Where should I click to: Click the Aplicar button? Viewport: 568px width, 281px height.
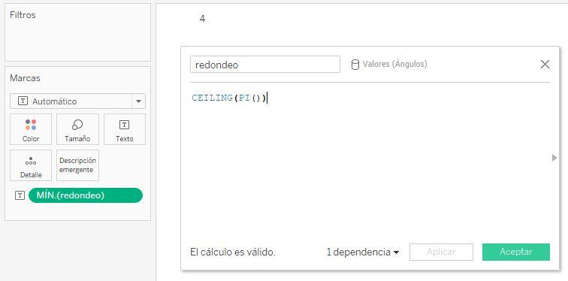[x=441, y=252]
